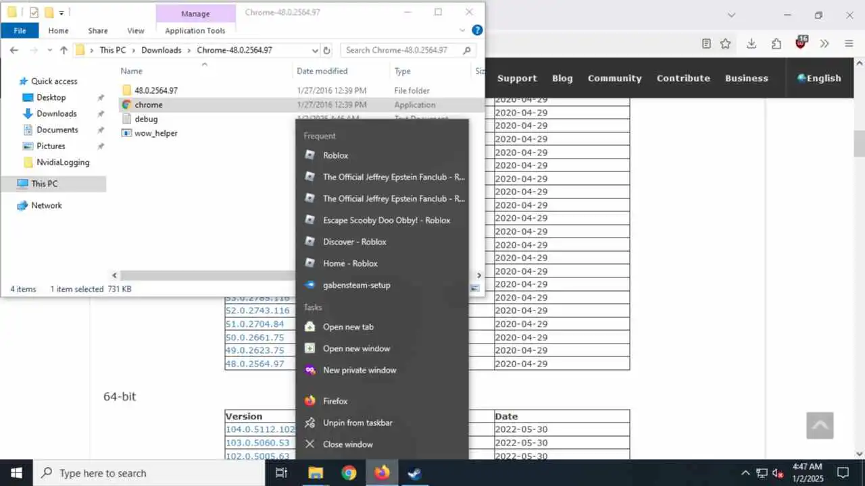This screenshot has width=865, height=486.
Task: Click the uBlock shield extension icon
Action: pos(801,43)
